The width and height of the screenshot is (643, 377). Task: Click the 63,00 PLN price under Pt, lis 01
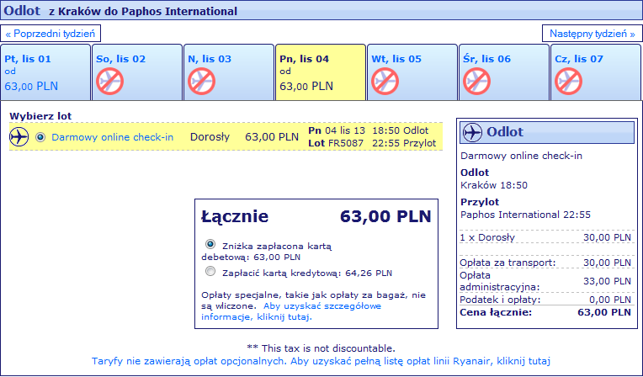[31, 86]
